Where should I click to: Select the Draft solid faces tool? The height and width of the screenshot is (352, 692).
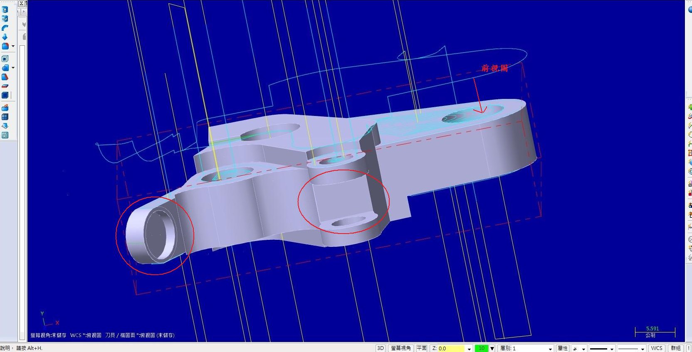[x=5, y=77]
